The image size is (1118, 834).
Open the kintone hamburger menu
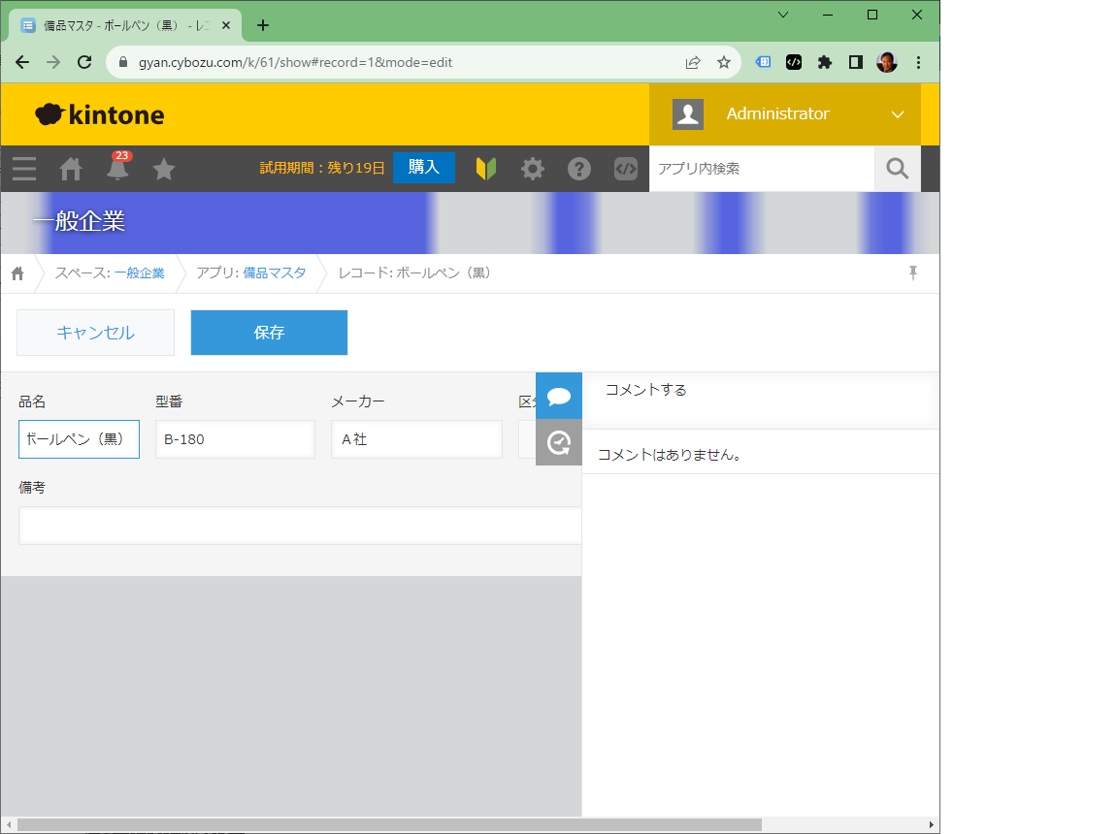pos(24,169)
